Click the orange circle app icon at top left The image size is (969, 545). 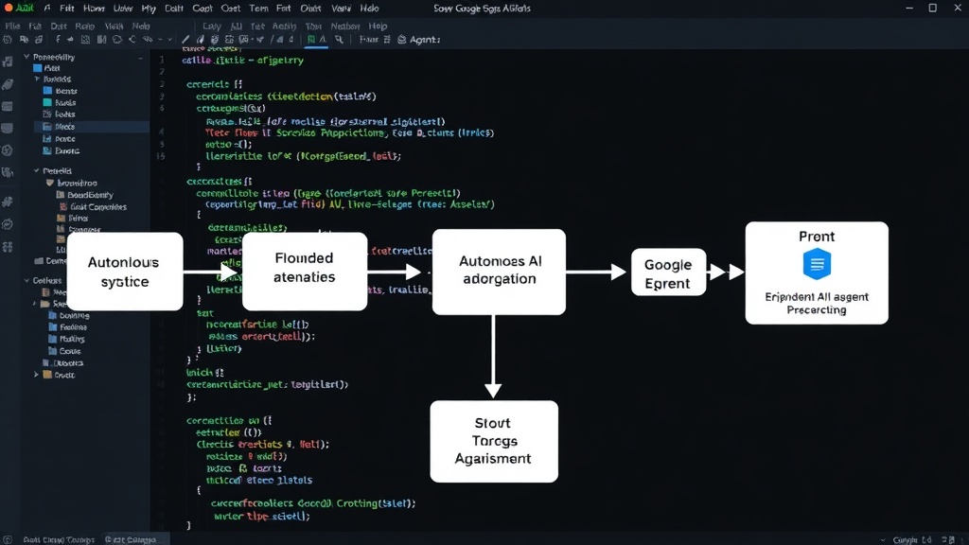(x=8, y=8)
